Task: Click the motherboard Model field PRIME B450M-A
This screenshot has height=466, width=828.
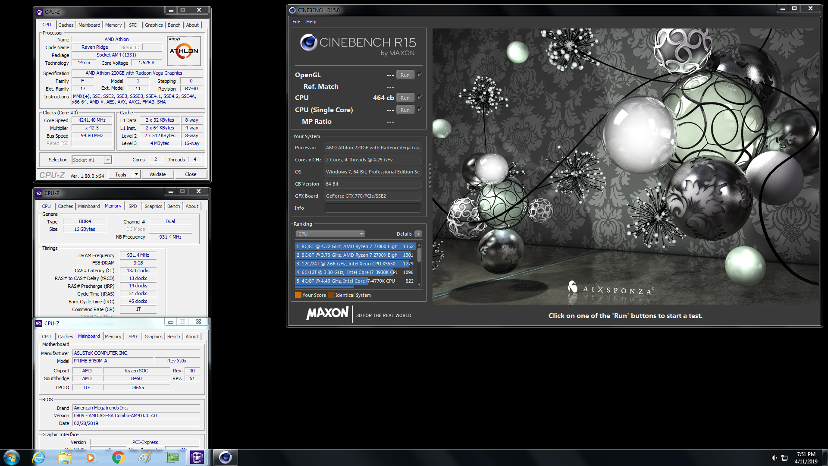Action: coord(113,361)
